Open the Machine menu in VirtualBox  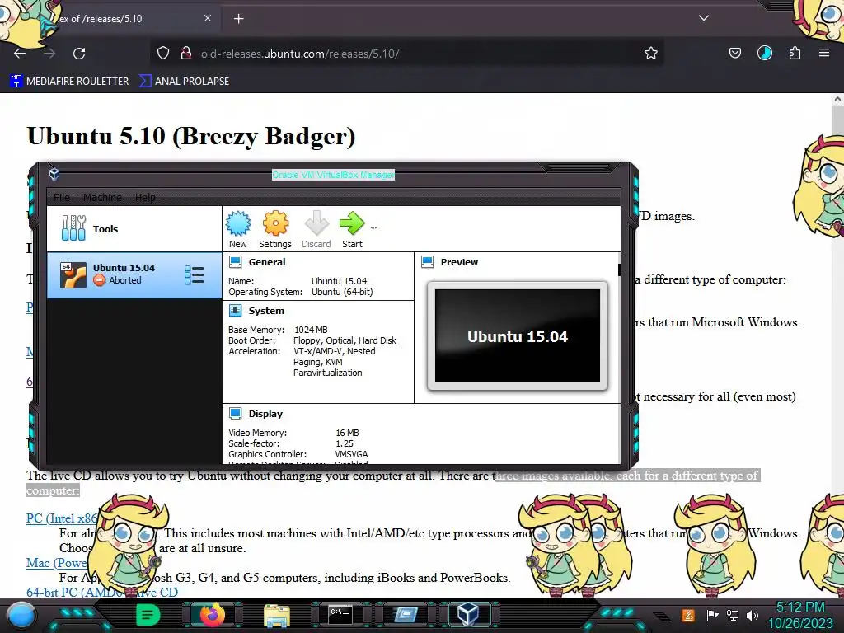coord(102,197)
